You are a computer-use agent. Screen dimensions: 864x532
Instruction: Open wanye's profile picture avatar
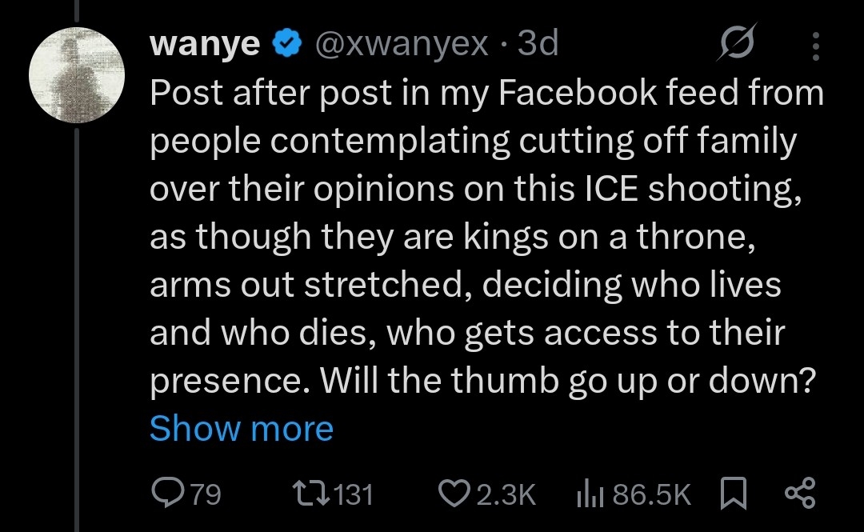(x=78, y=74)
